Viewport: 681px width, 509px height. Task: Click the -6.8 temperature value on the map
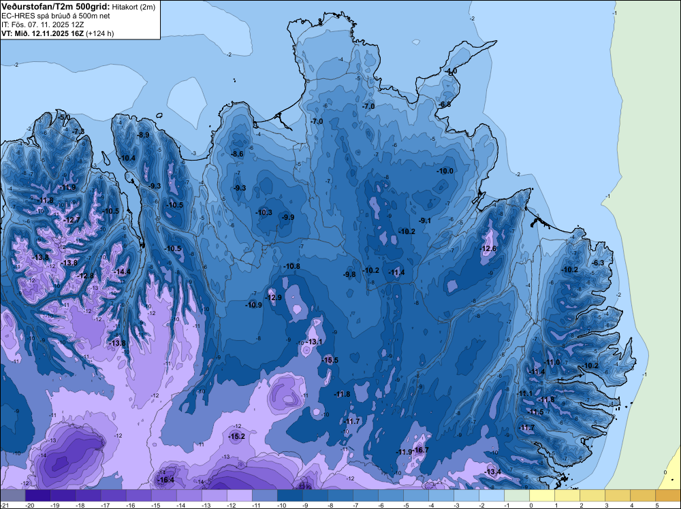point(445,105)
